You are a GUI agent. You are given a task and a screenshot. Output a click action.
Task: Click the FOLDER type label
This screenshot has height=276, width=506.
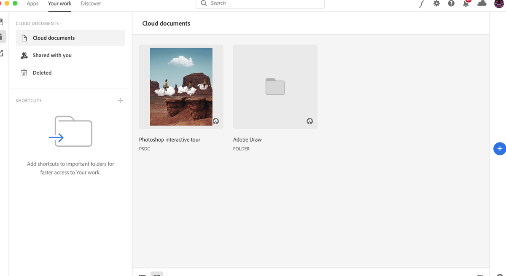241,149
